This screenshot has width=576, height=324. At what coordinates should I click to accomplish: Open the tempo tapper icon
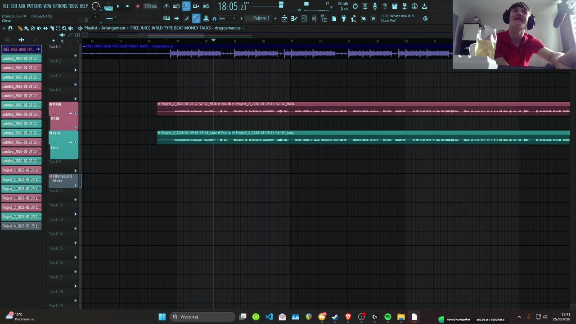coord(354,18)
